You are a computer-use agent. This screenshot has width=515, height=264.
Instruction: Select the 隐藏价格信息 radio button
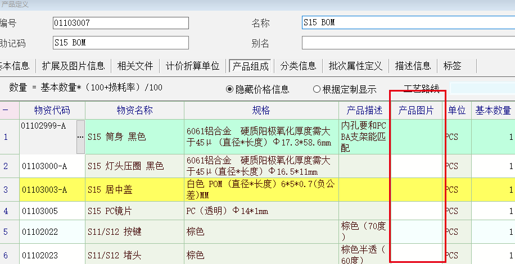pyautogui.click(x=229, y=89)
